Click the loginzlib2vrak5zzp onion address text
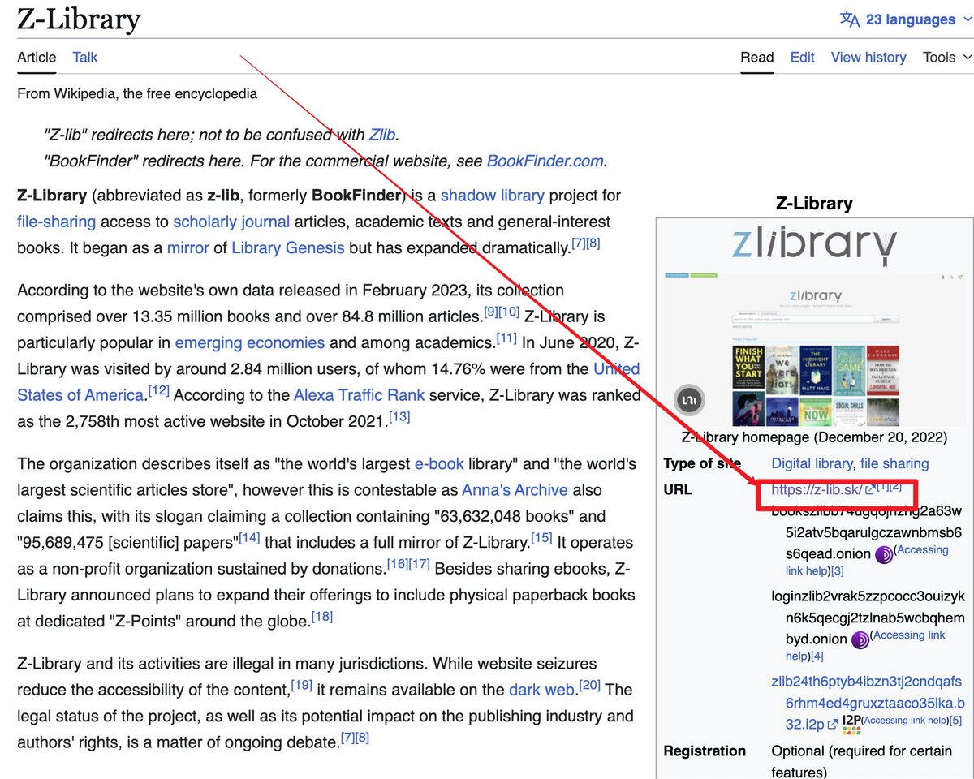This screenshot has width=974, height=779. (868, 618)
